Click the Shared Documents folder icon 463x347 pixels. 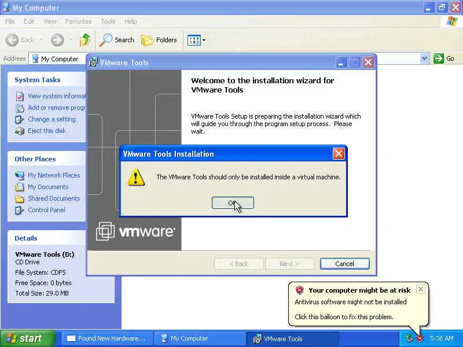[x=20, y=199]
